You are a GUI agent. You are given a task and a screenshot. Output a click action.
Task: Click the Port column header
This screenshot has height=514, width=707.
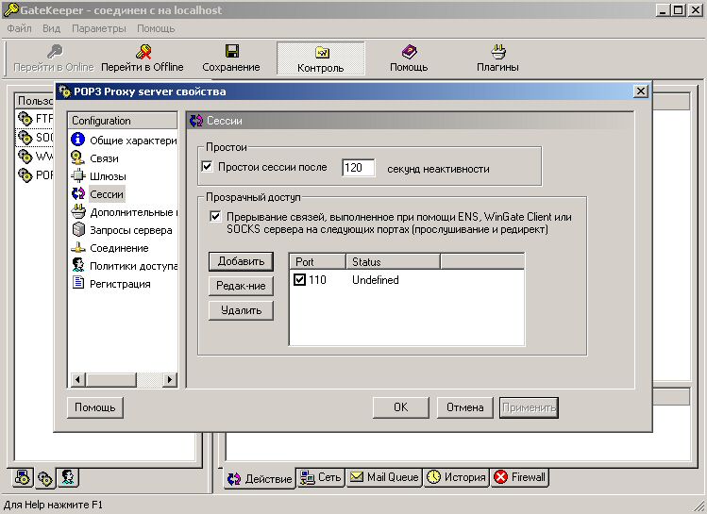pyautogui.click(x=317, y=261)
